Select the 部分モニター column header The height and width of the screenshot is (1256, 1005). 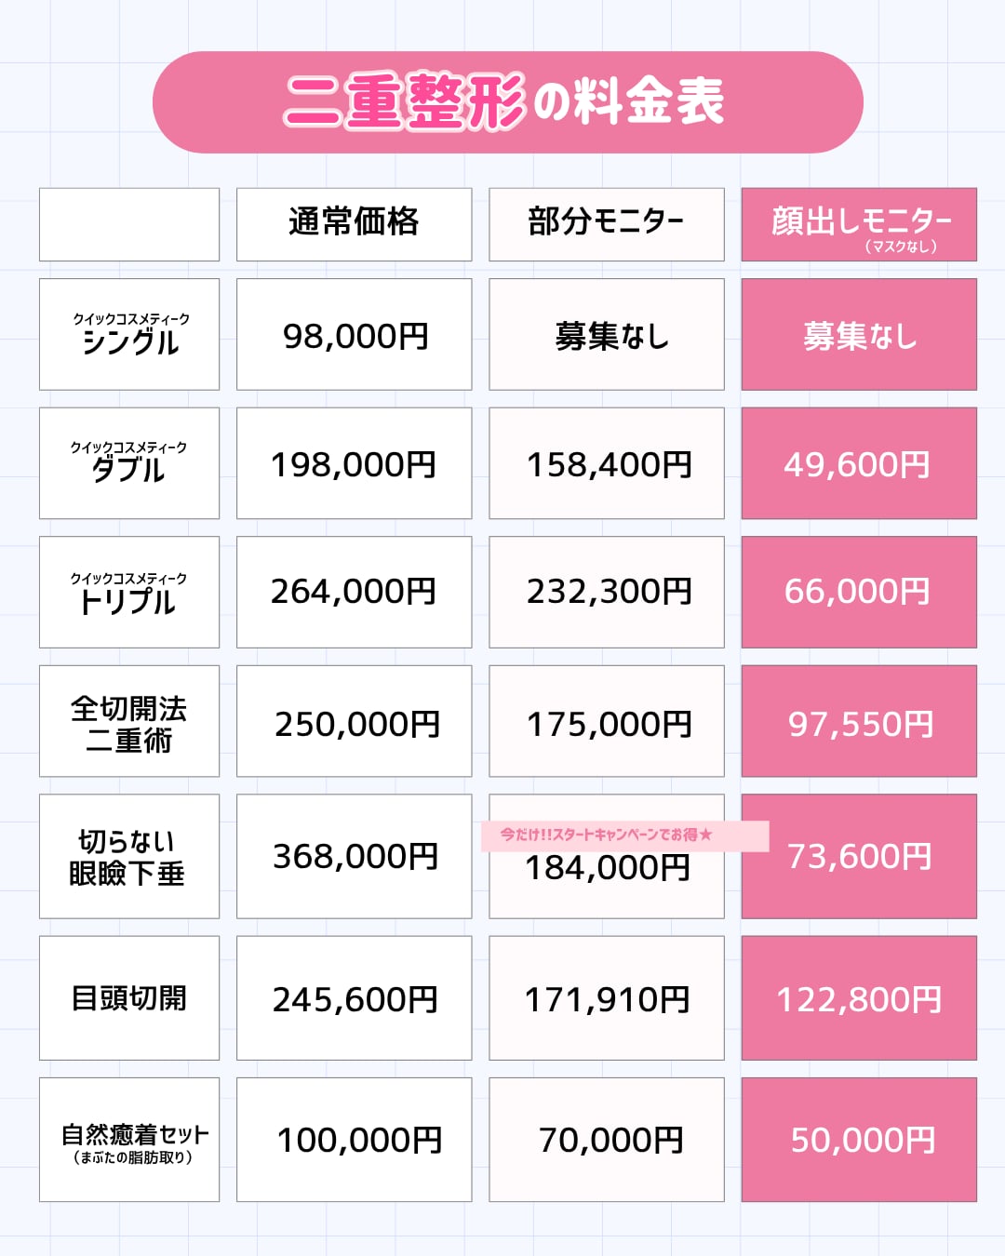[607, 224]
